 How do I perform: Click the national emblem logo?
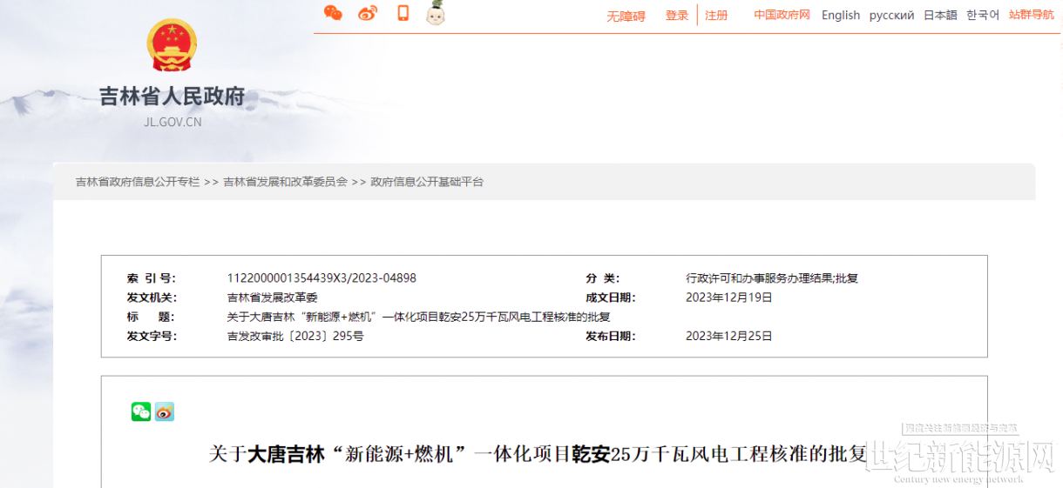click(x=173, y=45)
